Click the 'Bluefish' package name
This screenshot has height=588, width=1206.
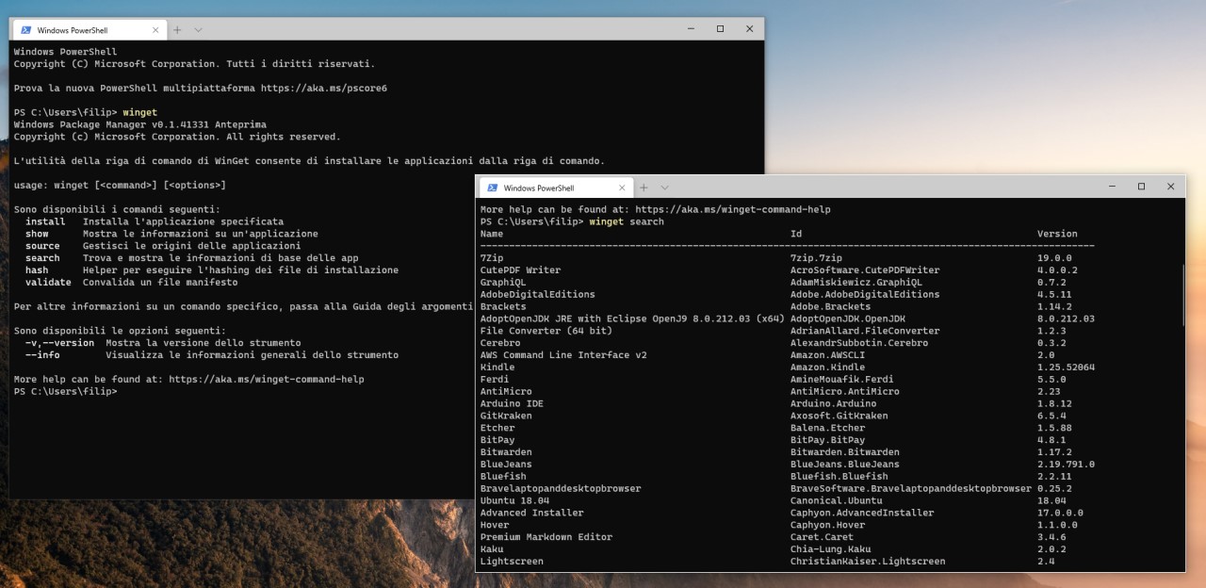click(x=503, y=476)
